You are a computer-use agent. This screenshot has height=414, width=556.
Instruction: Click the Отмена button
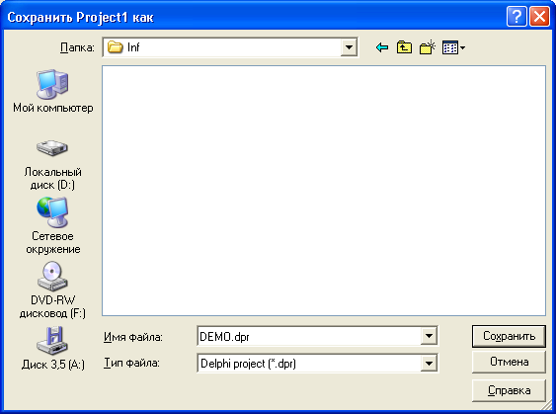pyautogui.click(x=509, y=362)
